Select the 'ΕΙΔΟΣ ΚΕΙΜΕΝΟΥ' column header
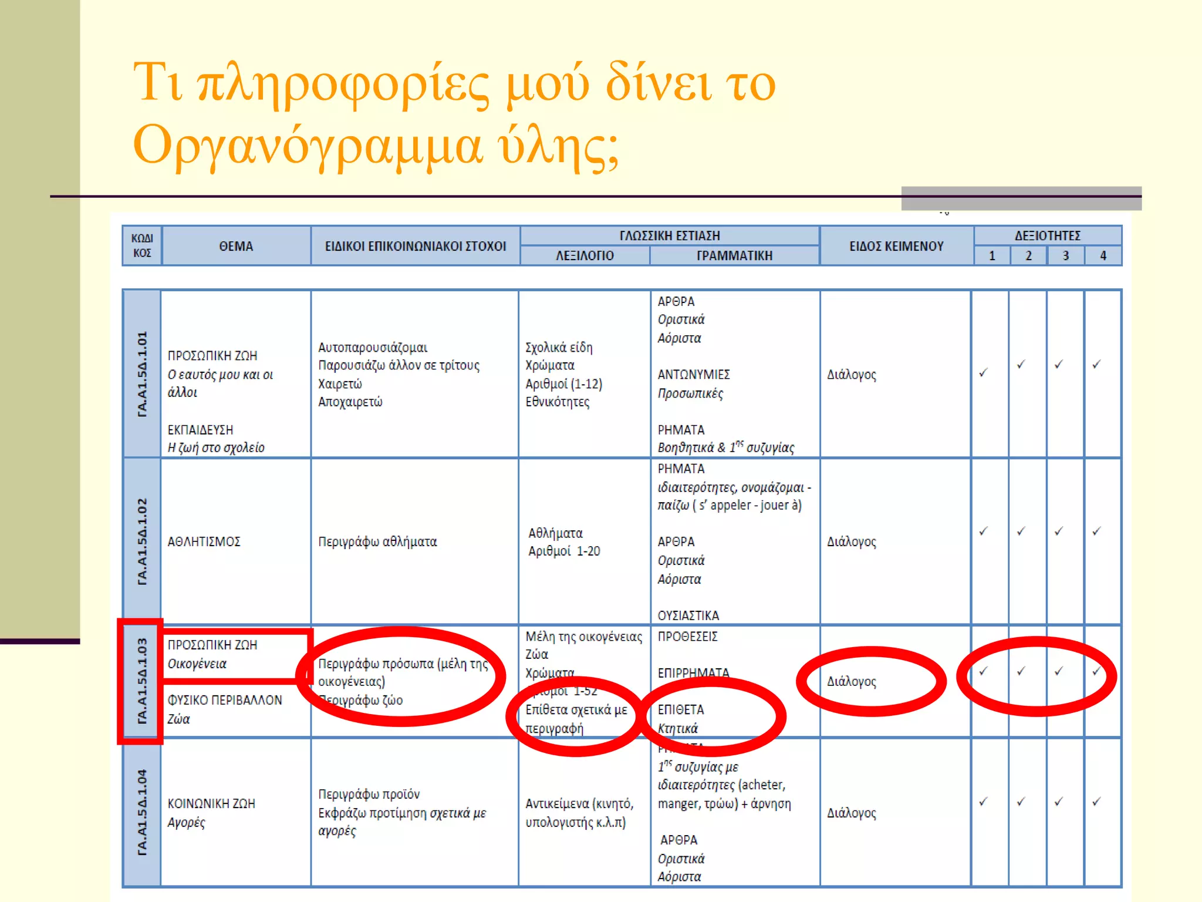The height and width of the screenshot is (902, 1202). point(896,246)
